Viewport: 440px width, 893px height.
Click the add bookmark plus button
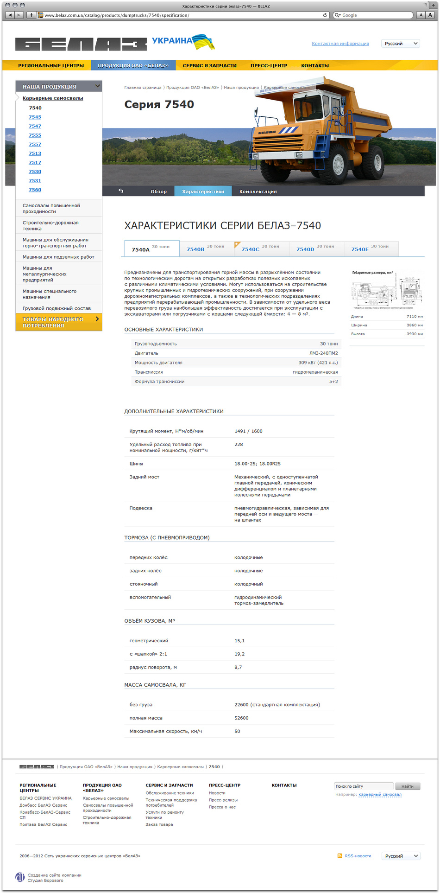point(31,15)
